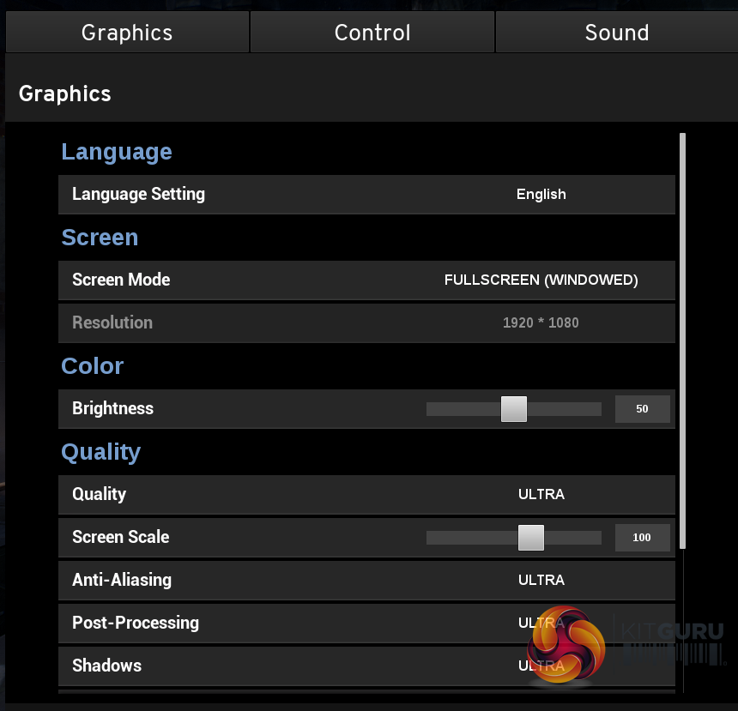Open the Control settings tab
This screenshot has width=738, height=711.
372,33
